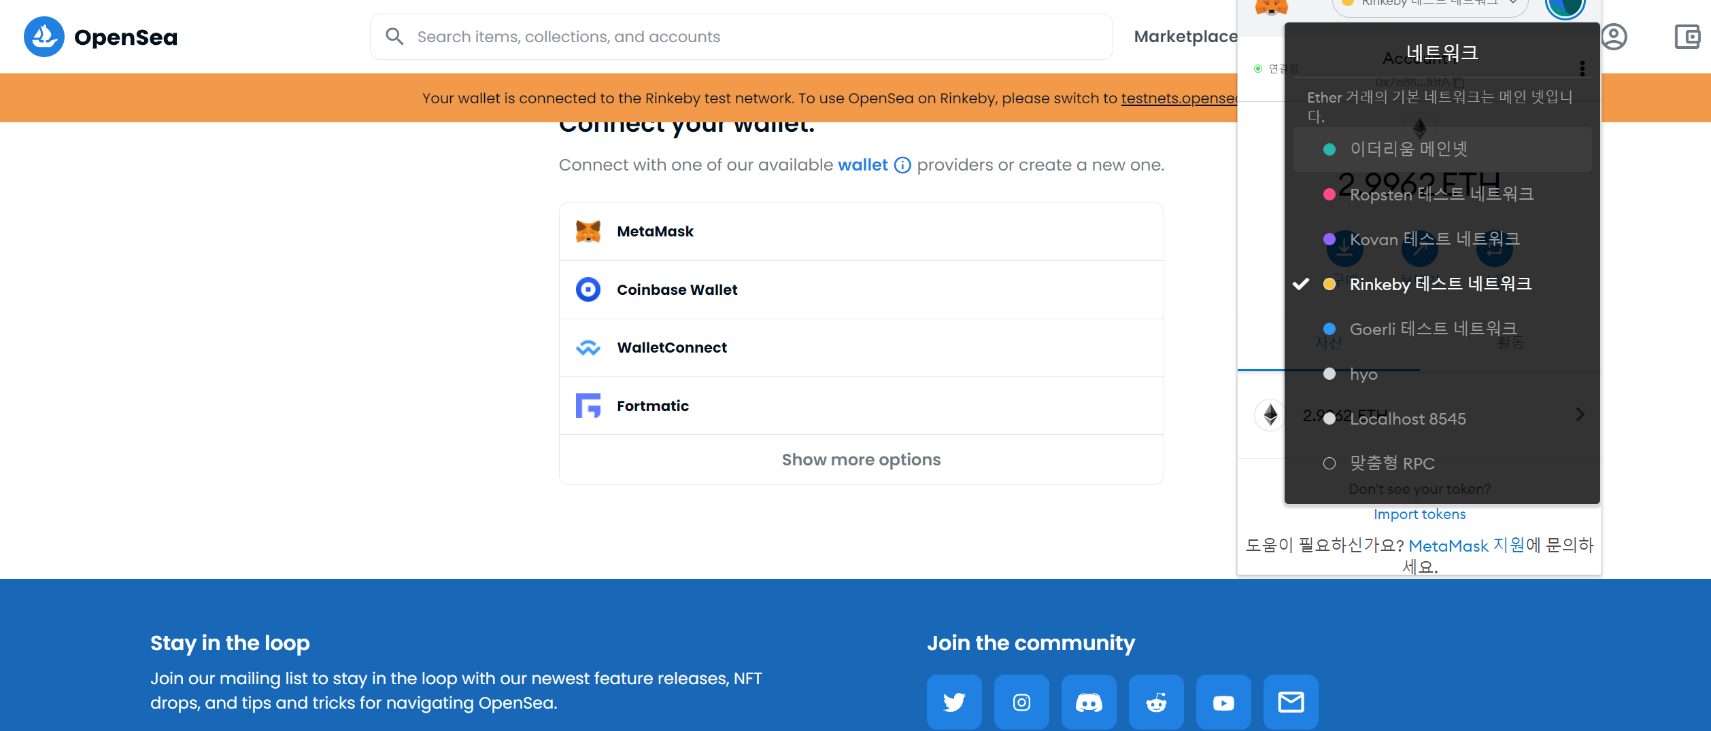Select Kovan test network

1442,239
